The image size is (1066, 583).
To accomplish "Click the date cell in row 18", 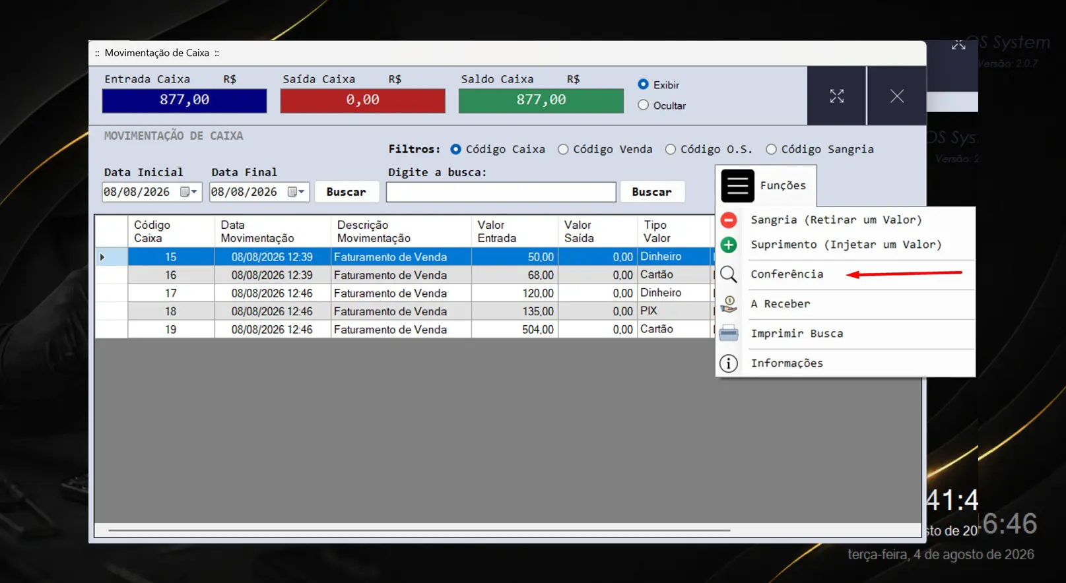I will [273, 311].
